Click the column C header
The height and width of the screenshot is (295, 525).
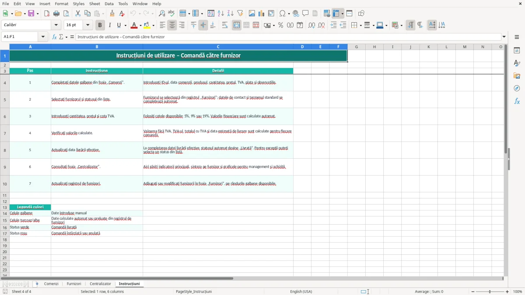(218, 47)
